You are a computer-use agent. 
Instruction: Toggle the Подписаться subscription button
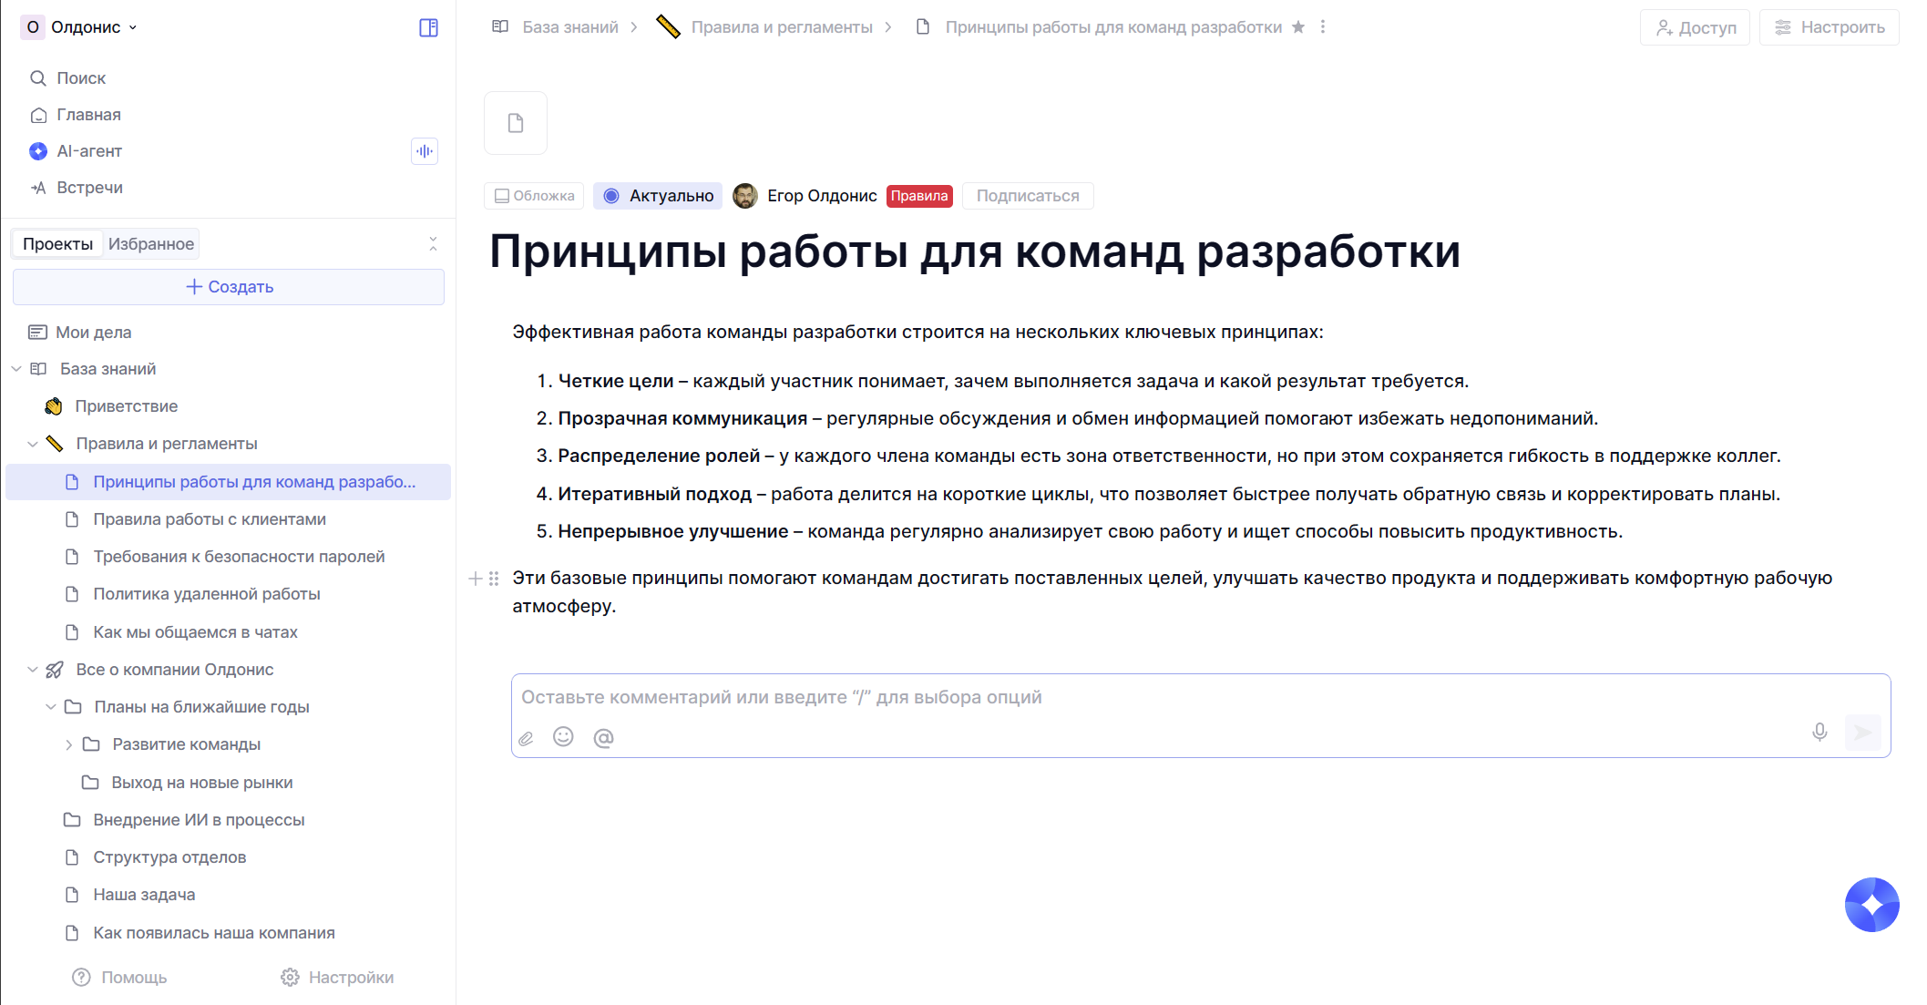(x=1028, y=196)
